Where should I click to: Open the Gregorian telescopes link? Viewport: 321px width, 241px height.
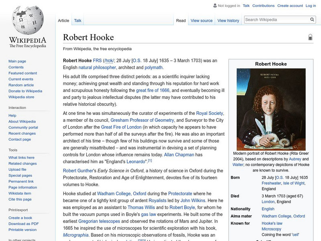(99, 221)
